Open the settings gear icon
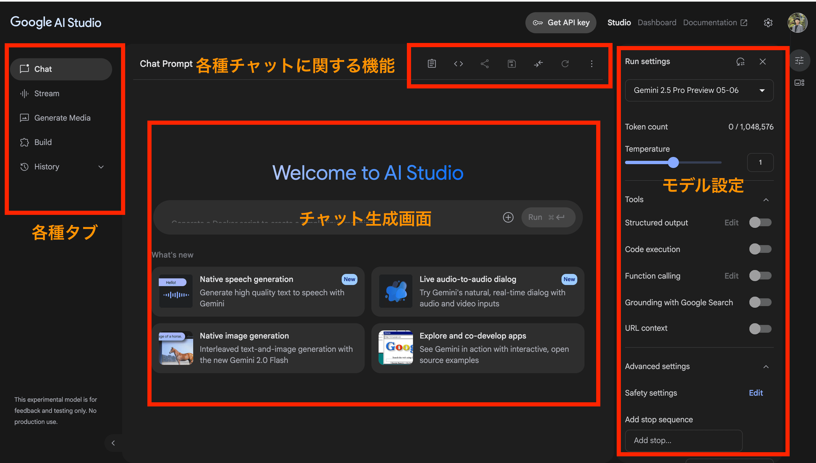This screenshot has width=816, height=463. point(768,22)
